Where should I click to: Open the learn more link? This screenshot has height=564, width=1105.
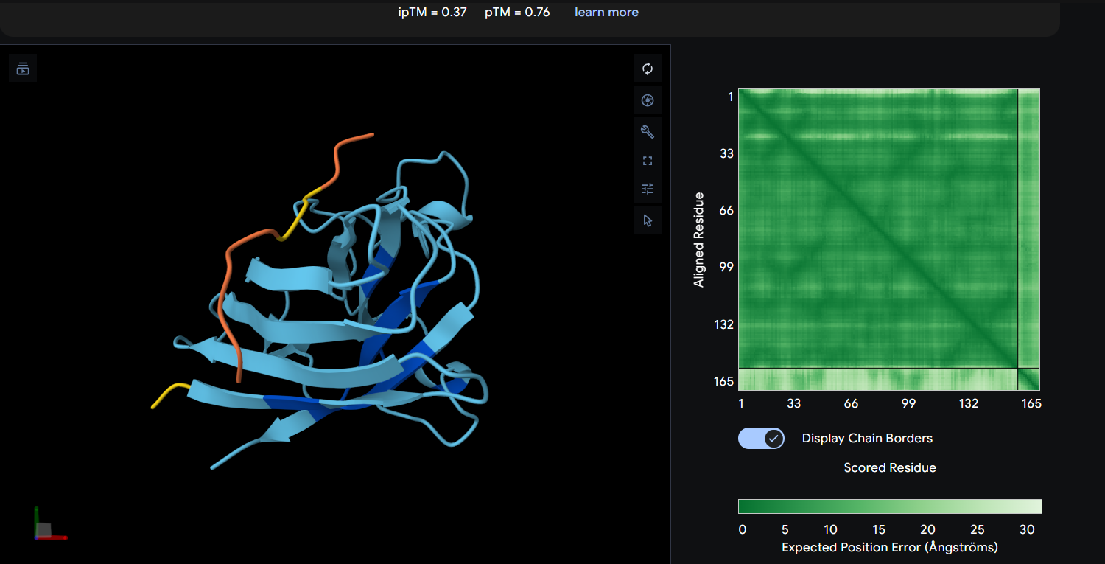606,12
